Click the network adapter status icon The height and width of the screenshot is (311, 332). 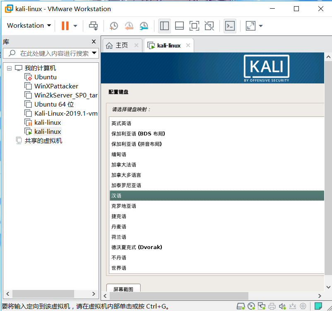(262, 306)
